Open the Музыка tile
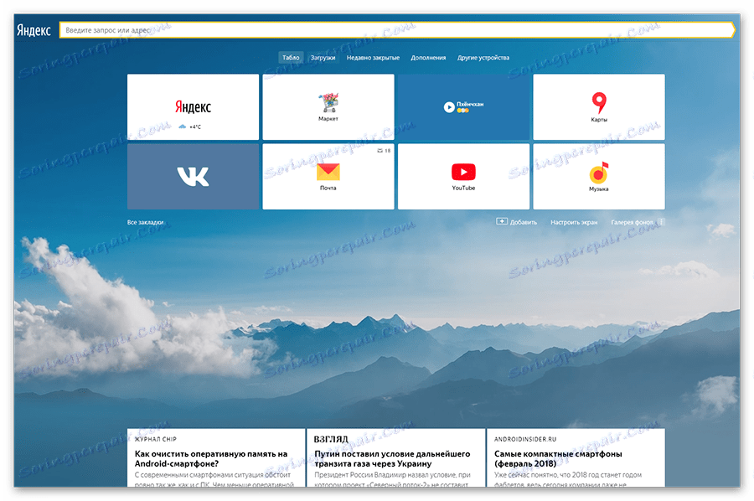 (599, 177)
